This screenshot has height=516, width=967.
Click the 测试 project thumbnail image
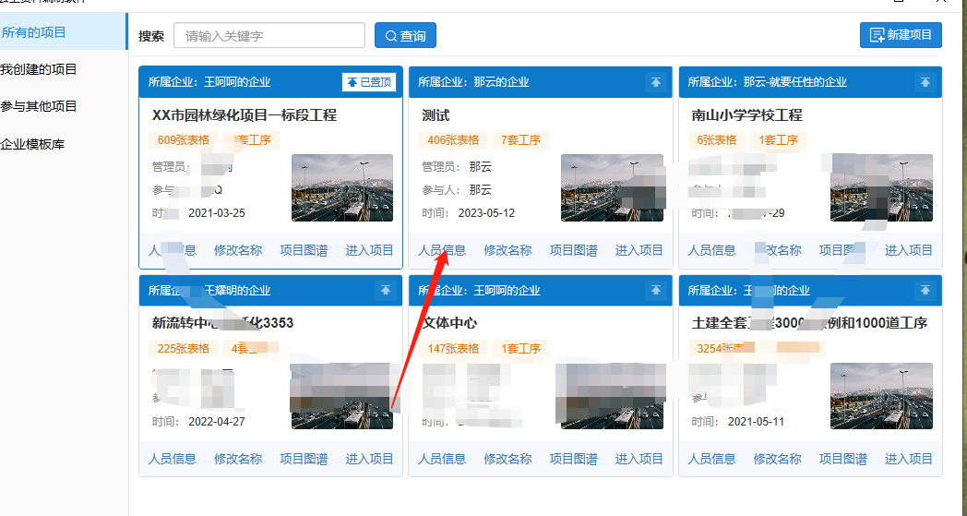tap(612, 187)
